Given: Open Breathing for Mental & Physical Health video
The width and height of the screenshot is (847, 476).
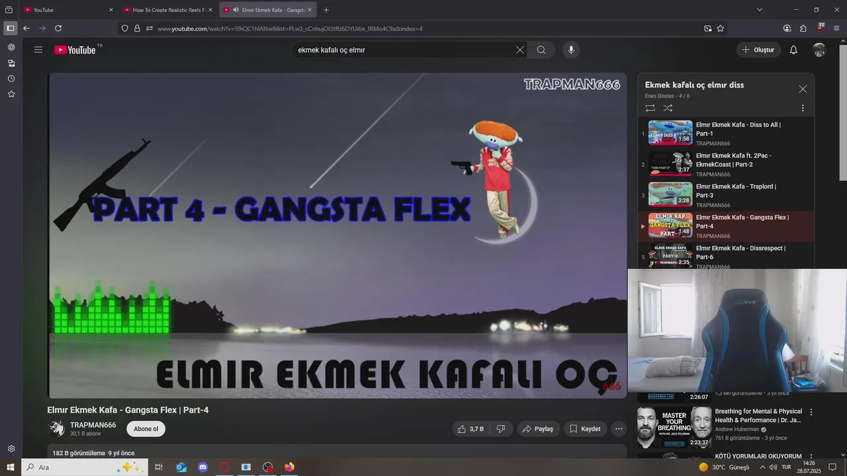Looking at the screenshot, I should (758, 416).
